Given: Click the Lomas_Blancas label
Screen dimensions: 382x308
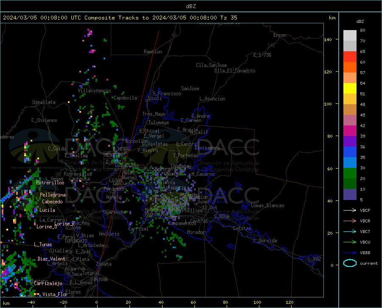Looking at the screenshot, I should (x=267, y=205).
